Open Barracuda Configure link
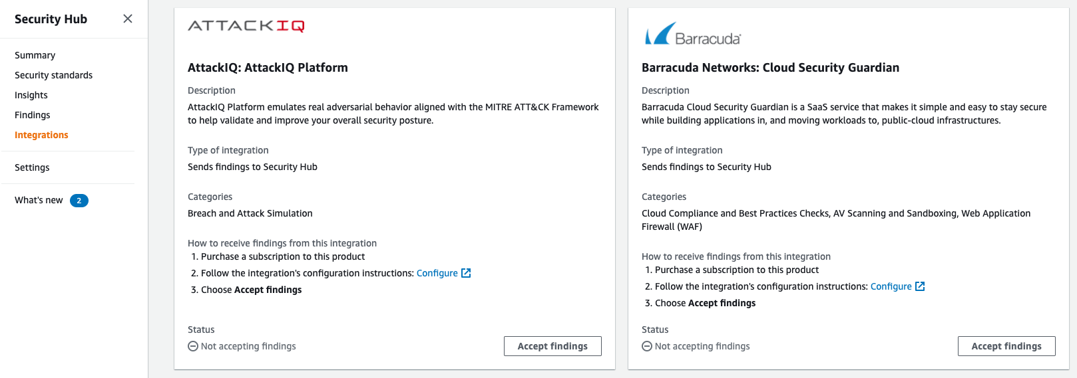 tap(891, 286)
